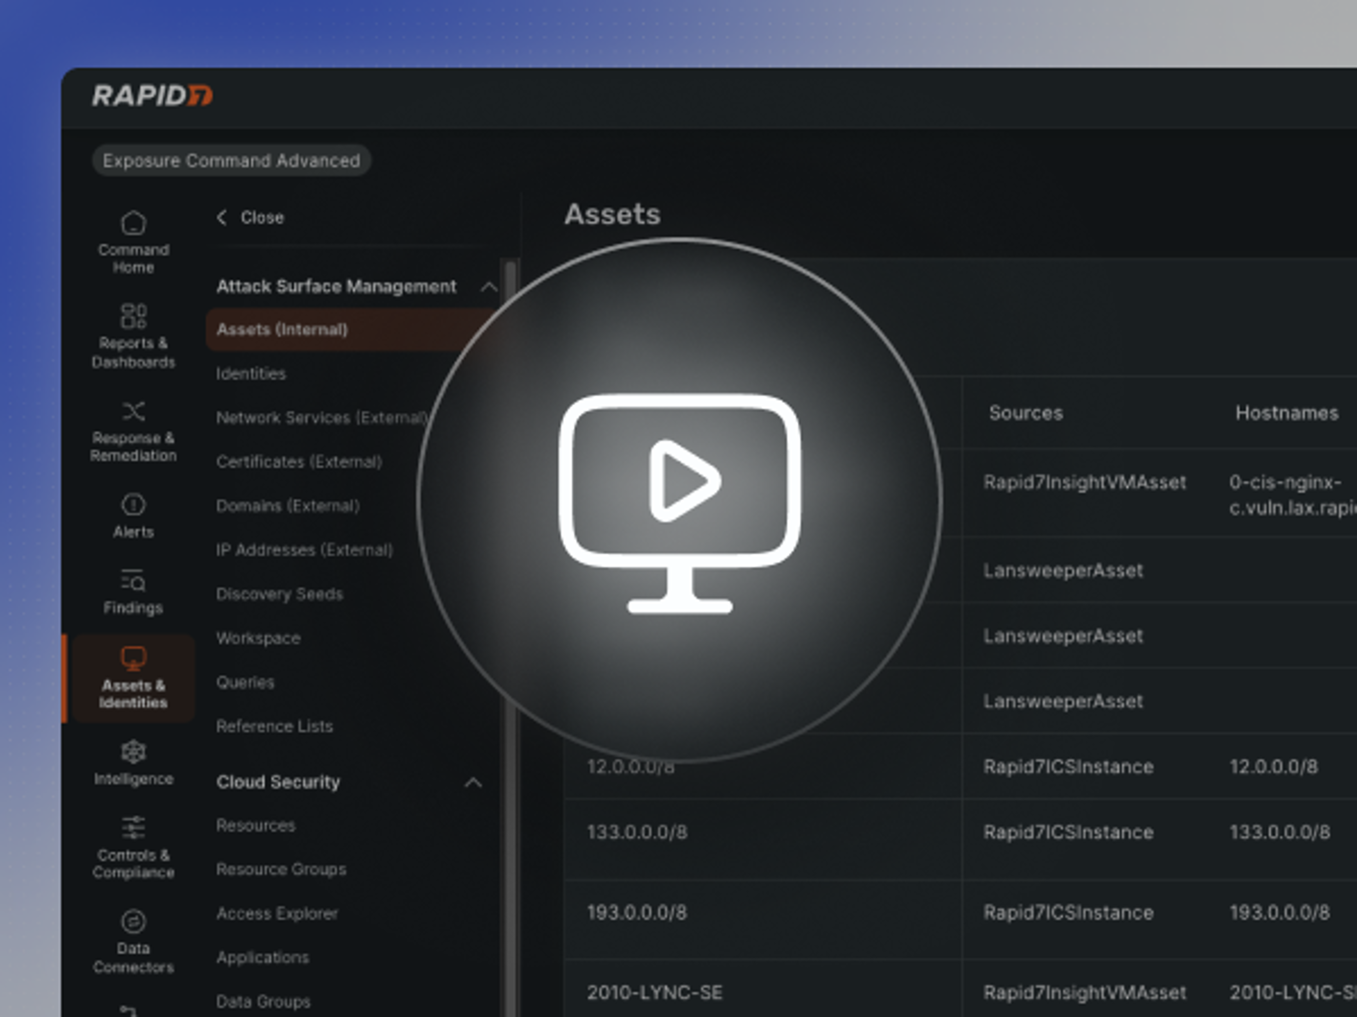Screen dimensions: 1357x1017
Task: Click hostname 0-cis-nginx-c.vuln.lax
Action: [1293, 495]
